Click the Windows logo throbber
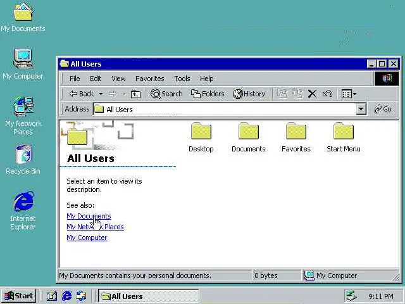Image resolution: width=405 pixels, height=304 pixels. click(387, 79)
